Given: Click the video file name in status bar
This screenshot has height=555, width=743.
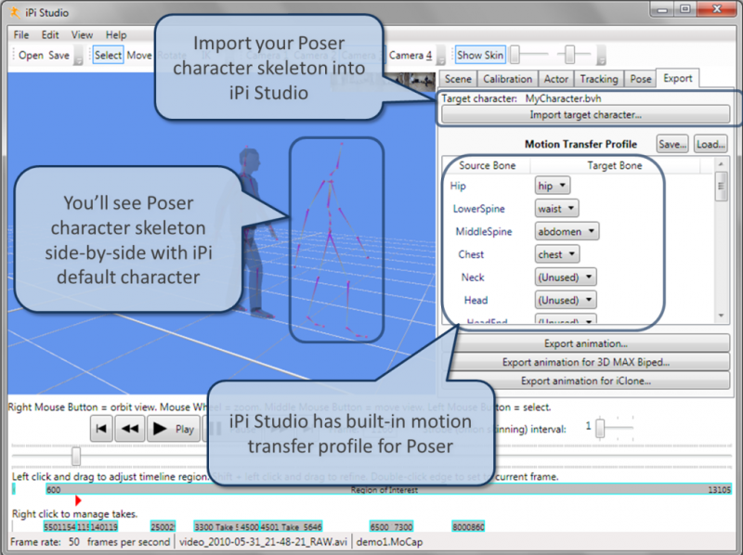Looking at the screenshot, I should [263, 542].
